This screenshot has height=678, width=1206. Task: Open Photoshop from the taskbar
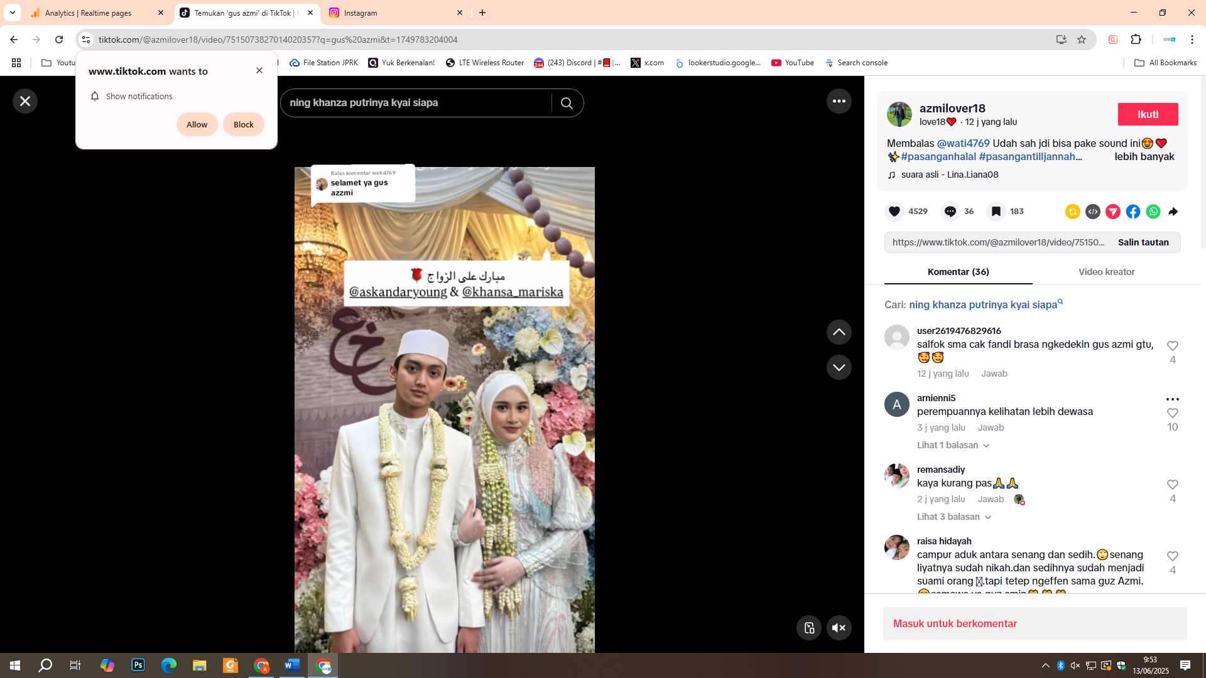point(138,665)
